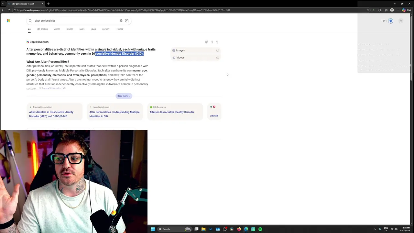Click the Trauma Dissociation citation chip
Image resolution: width=414 pixels, height=233 pixels.
pos(50,88)
